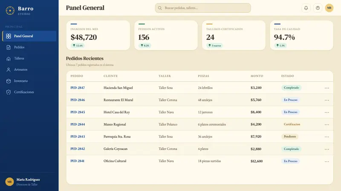Image resolution: width=341 pixels, height=191 pixels.
Task: Open order link PED-2842
Action: (x=78, y=149)
